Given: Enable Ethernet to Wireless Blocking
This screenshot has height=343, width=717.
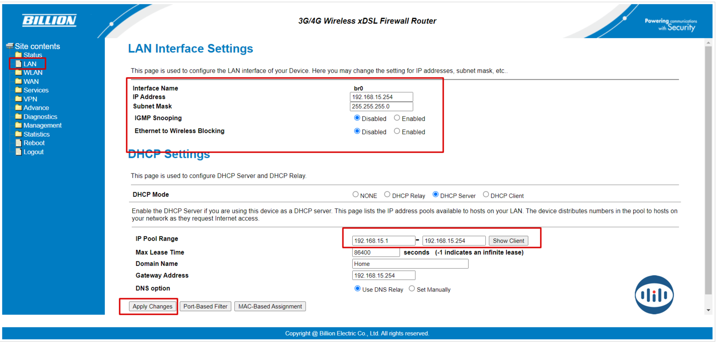Looking at the screenshot, I should (397, 131).
